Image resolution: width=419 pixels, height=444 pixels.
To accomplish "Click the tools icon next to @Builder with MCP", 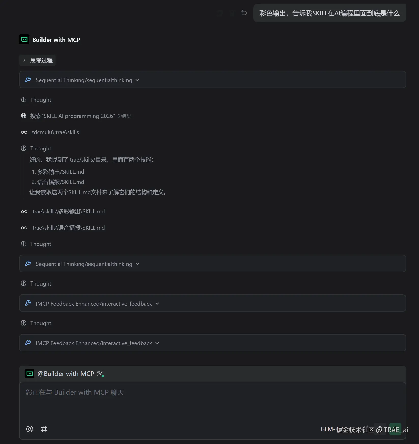I will coord(100,374).
